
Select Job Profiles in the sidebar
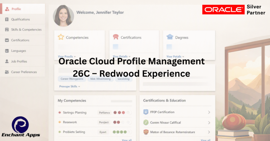[23, 61]
